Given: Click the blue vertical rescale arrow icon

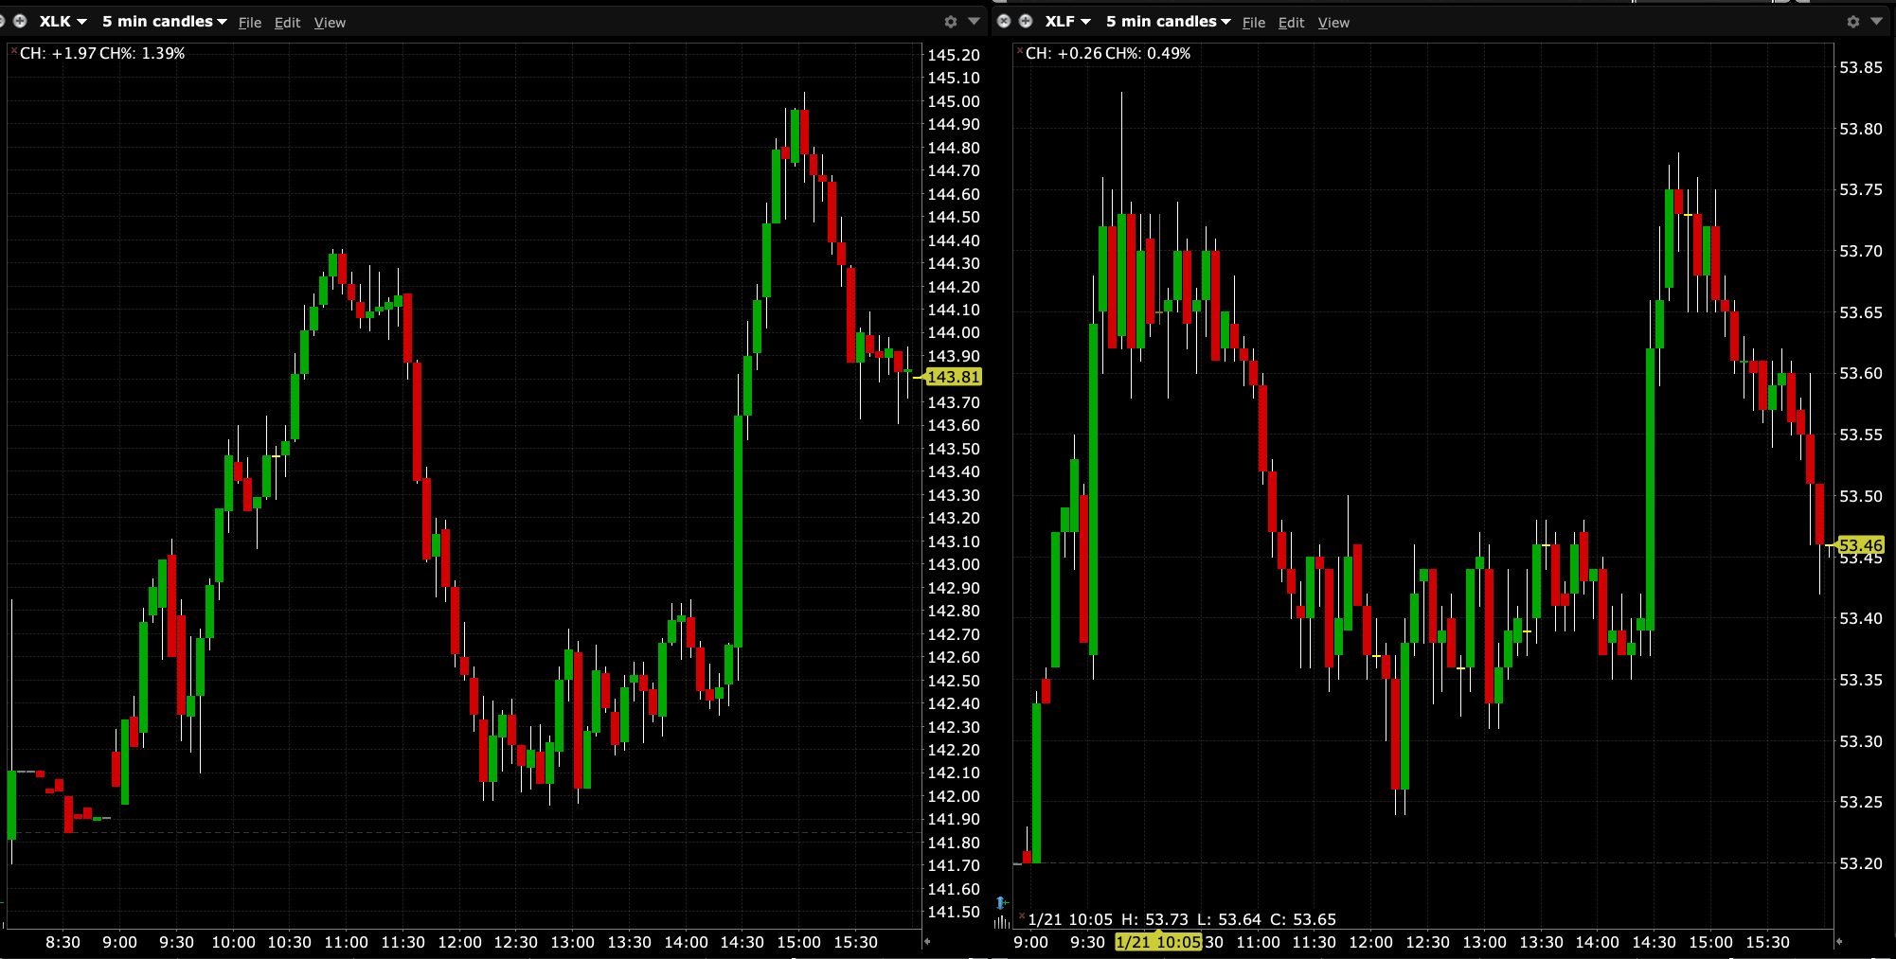Looking at the screenshot, I should pyautogui.click(x=1001, y=903).
